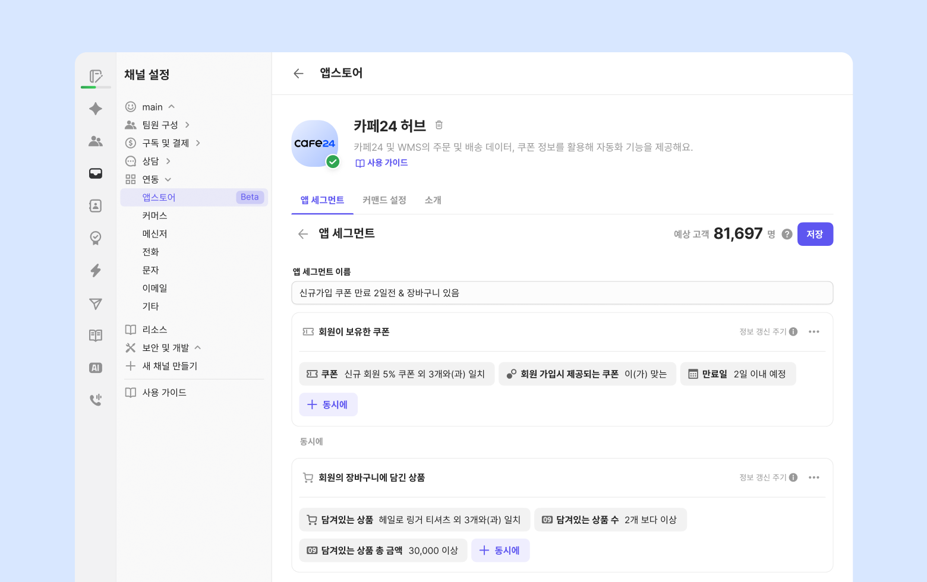The height and width of the screenshot is (582, 927).
Task: Open the 사용 가이드 link under description
Action: coord(382,163)
